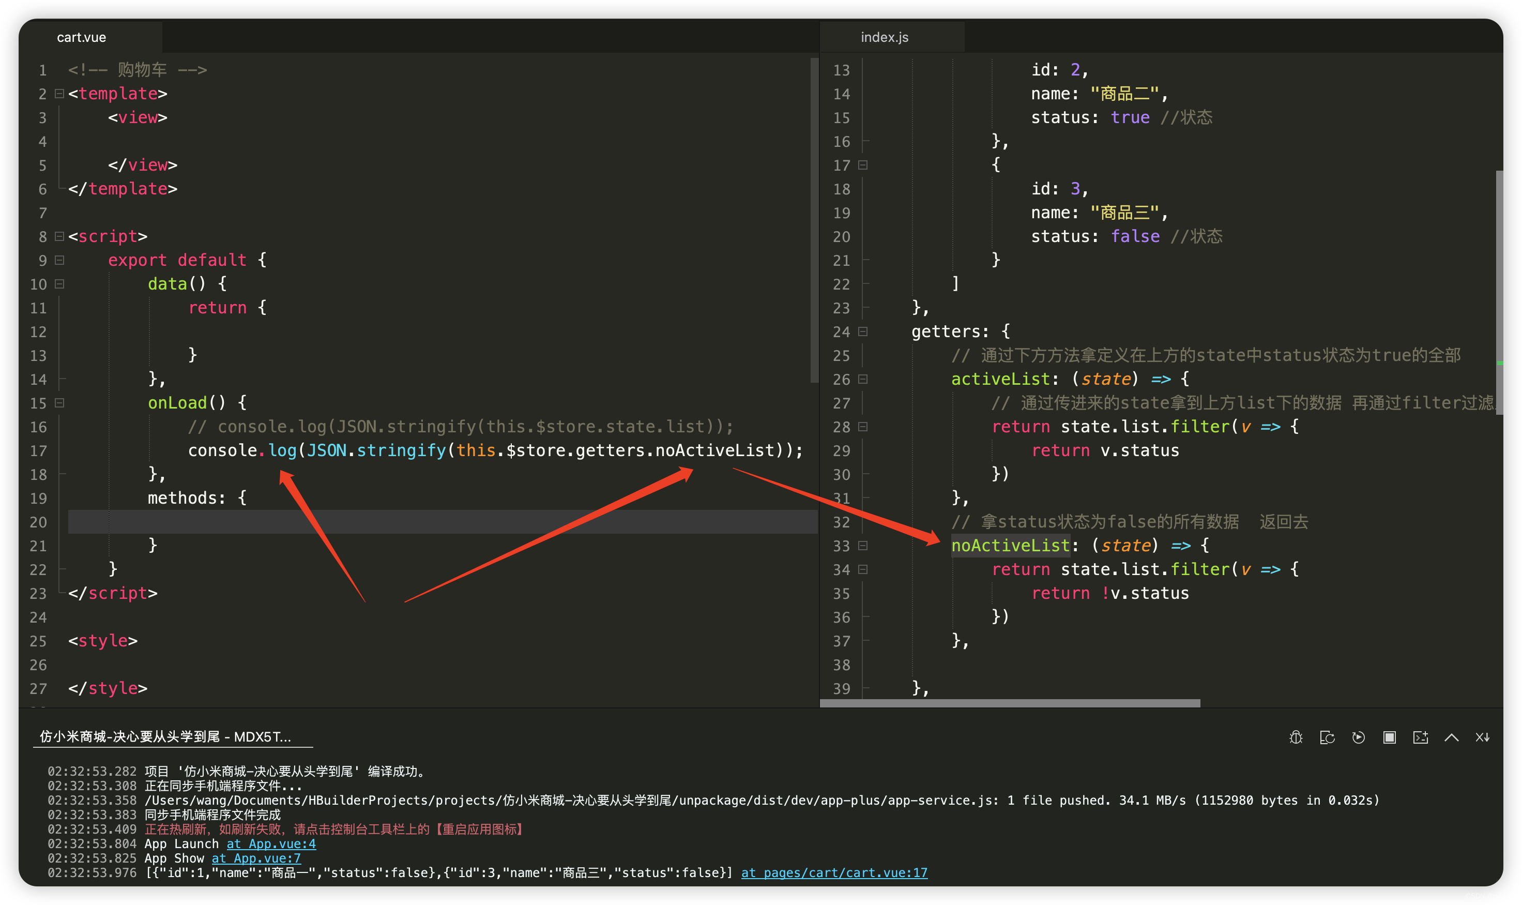
Task: Open a new terminal with console icon
Action: (x=1420, y=737)
